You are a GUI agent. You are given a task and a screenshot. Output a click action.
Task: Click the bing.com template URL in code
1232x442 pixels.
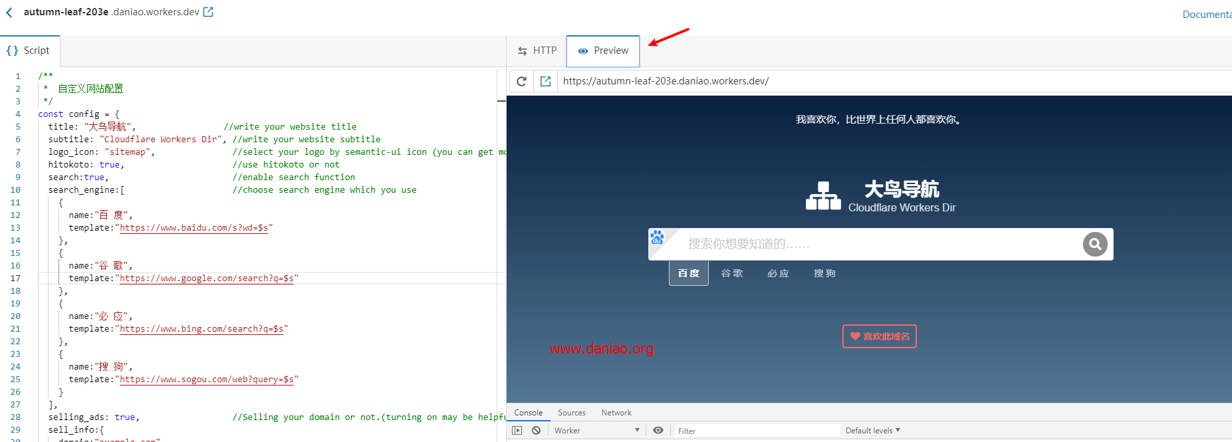(x=201, y=329)
